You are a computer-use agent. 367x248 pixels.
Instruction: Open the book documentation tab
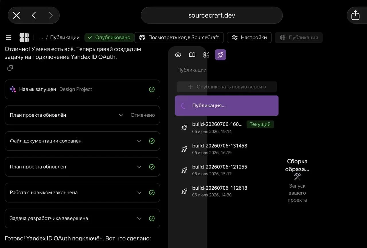coord(192,55)
